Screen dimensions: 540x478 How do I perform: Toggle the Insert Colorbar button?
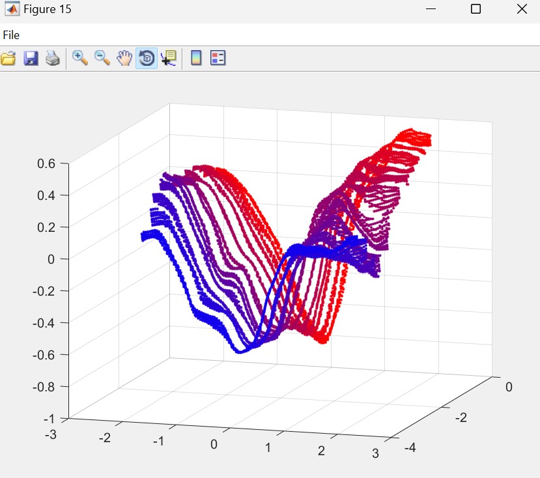pos(196,59)
